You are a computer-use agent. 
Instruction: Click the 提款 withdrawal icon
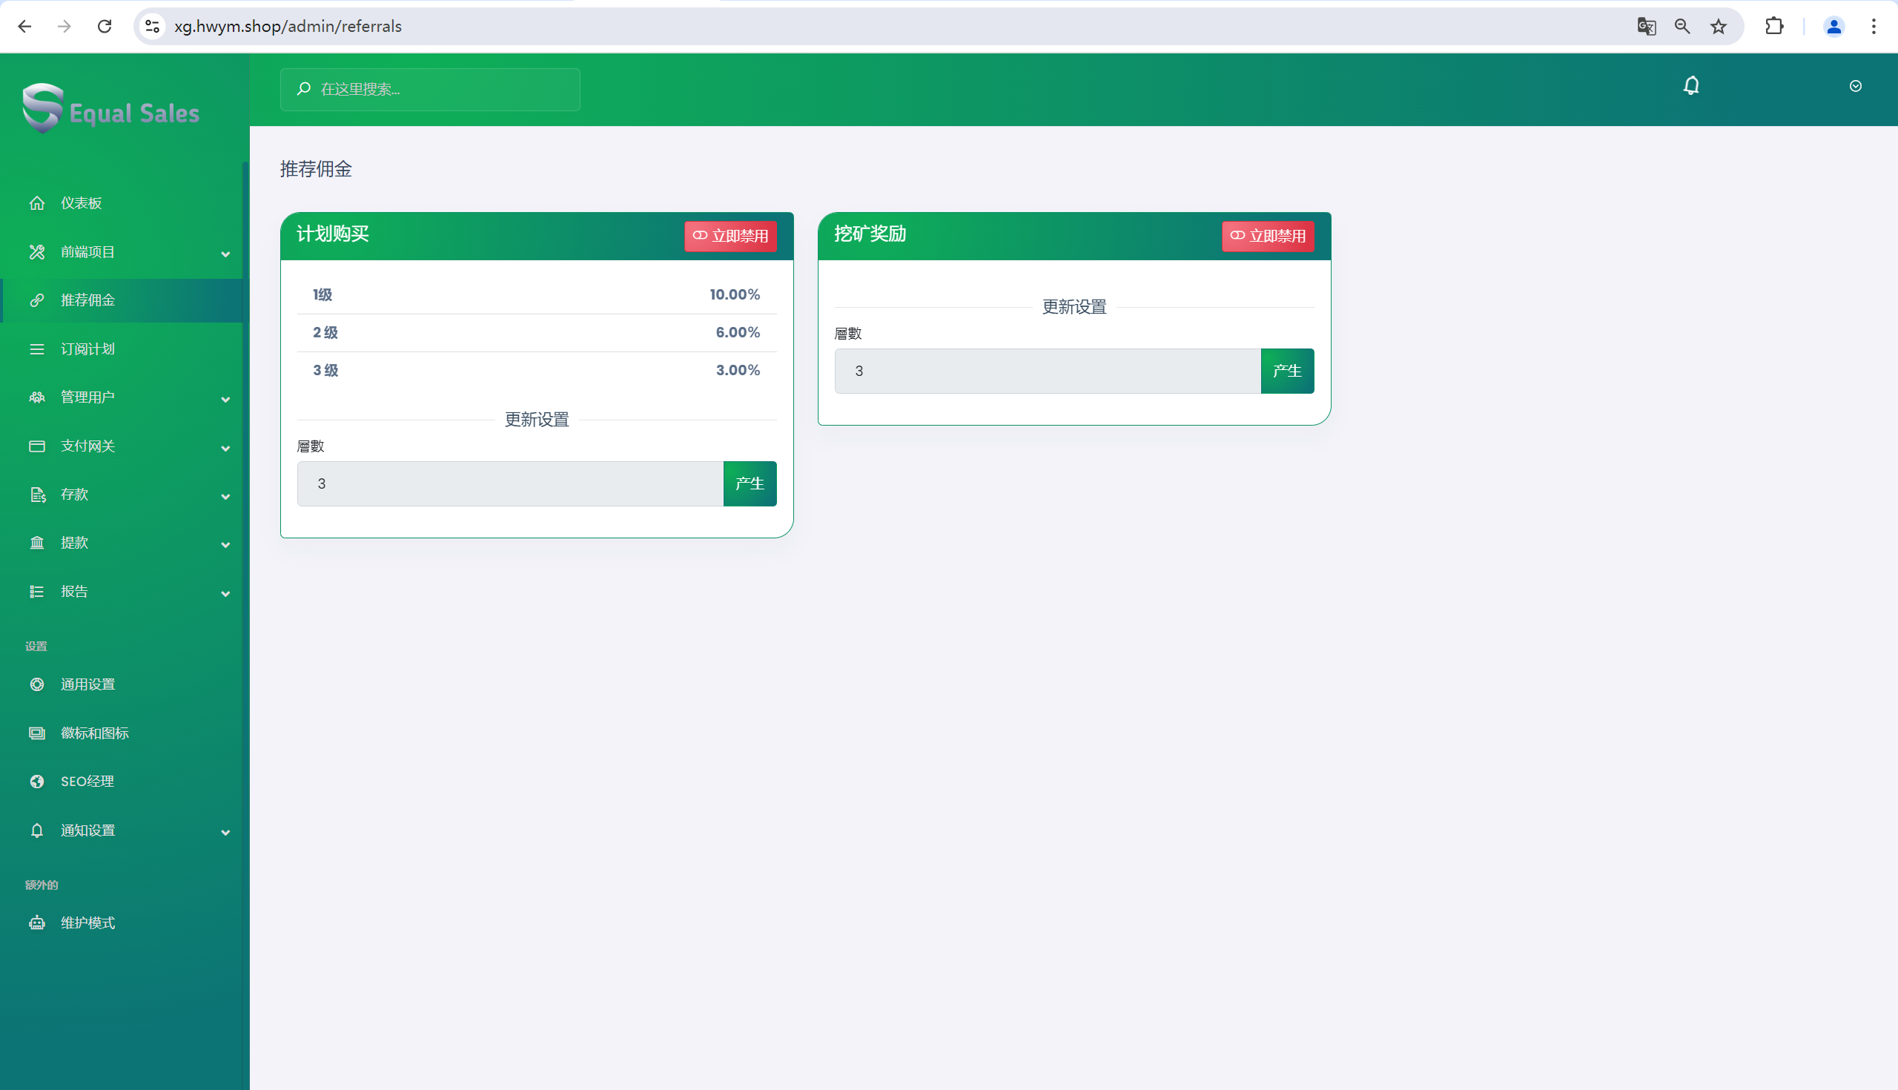[x=35, y=542]
